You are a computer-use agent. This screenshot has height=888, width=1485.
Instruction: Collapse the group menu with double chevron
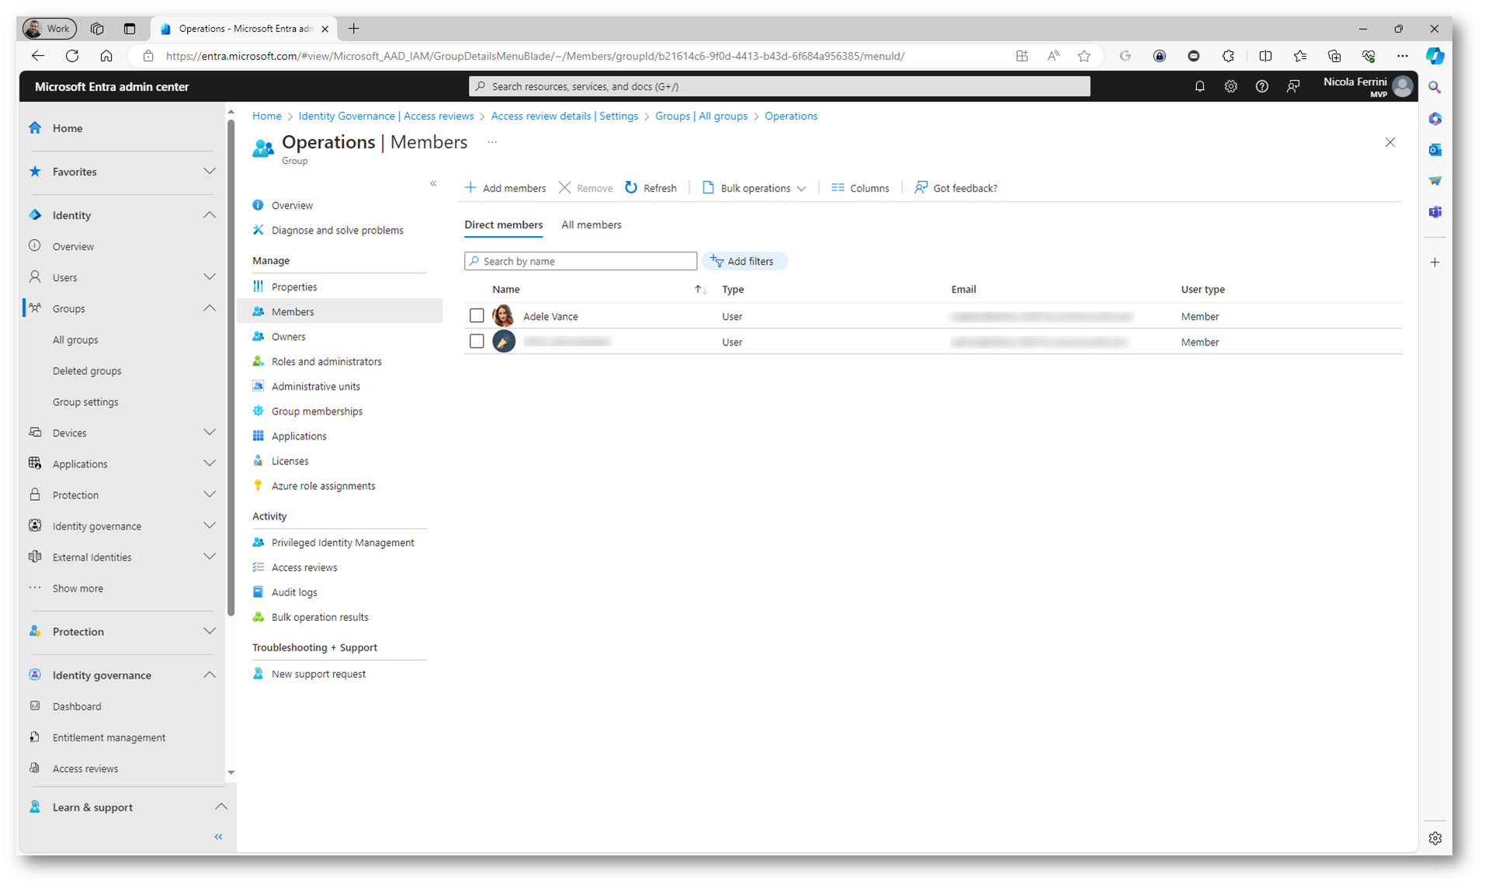tap(433, 184)
